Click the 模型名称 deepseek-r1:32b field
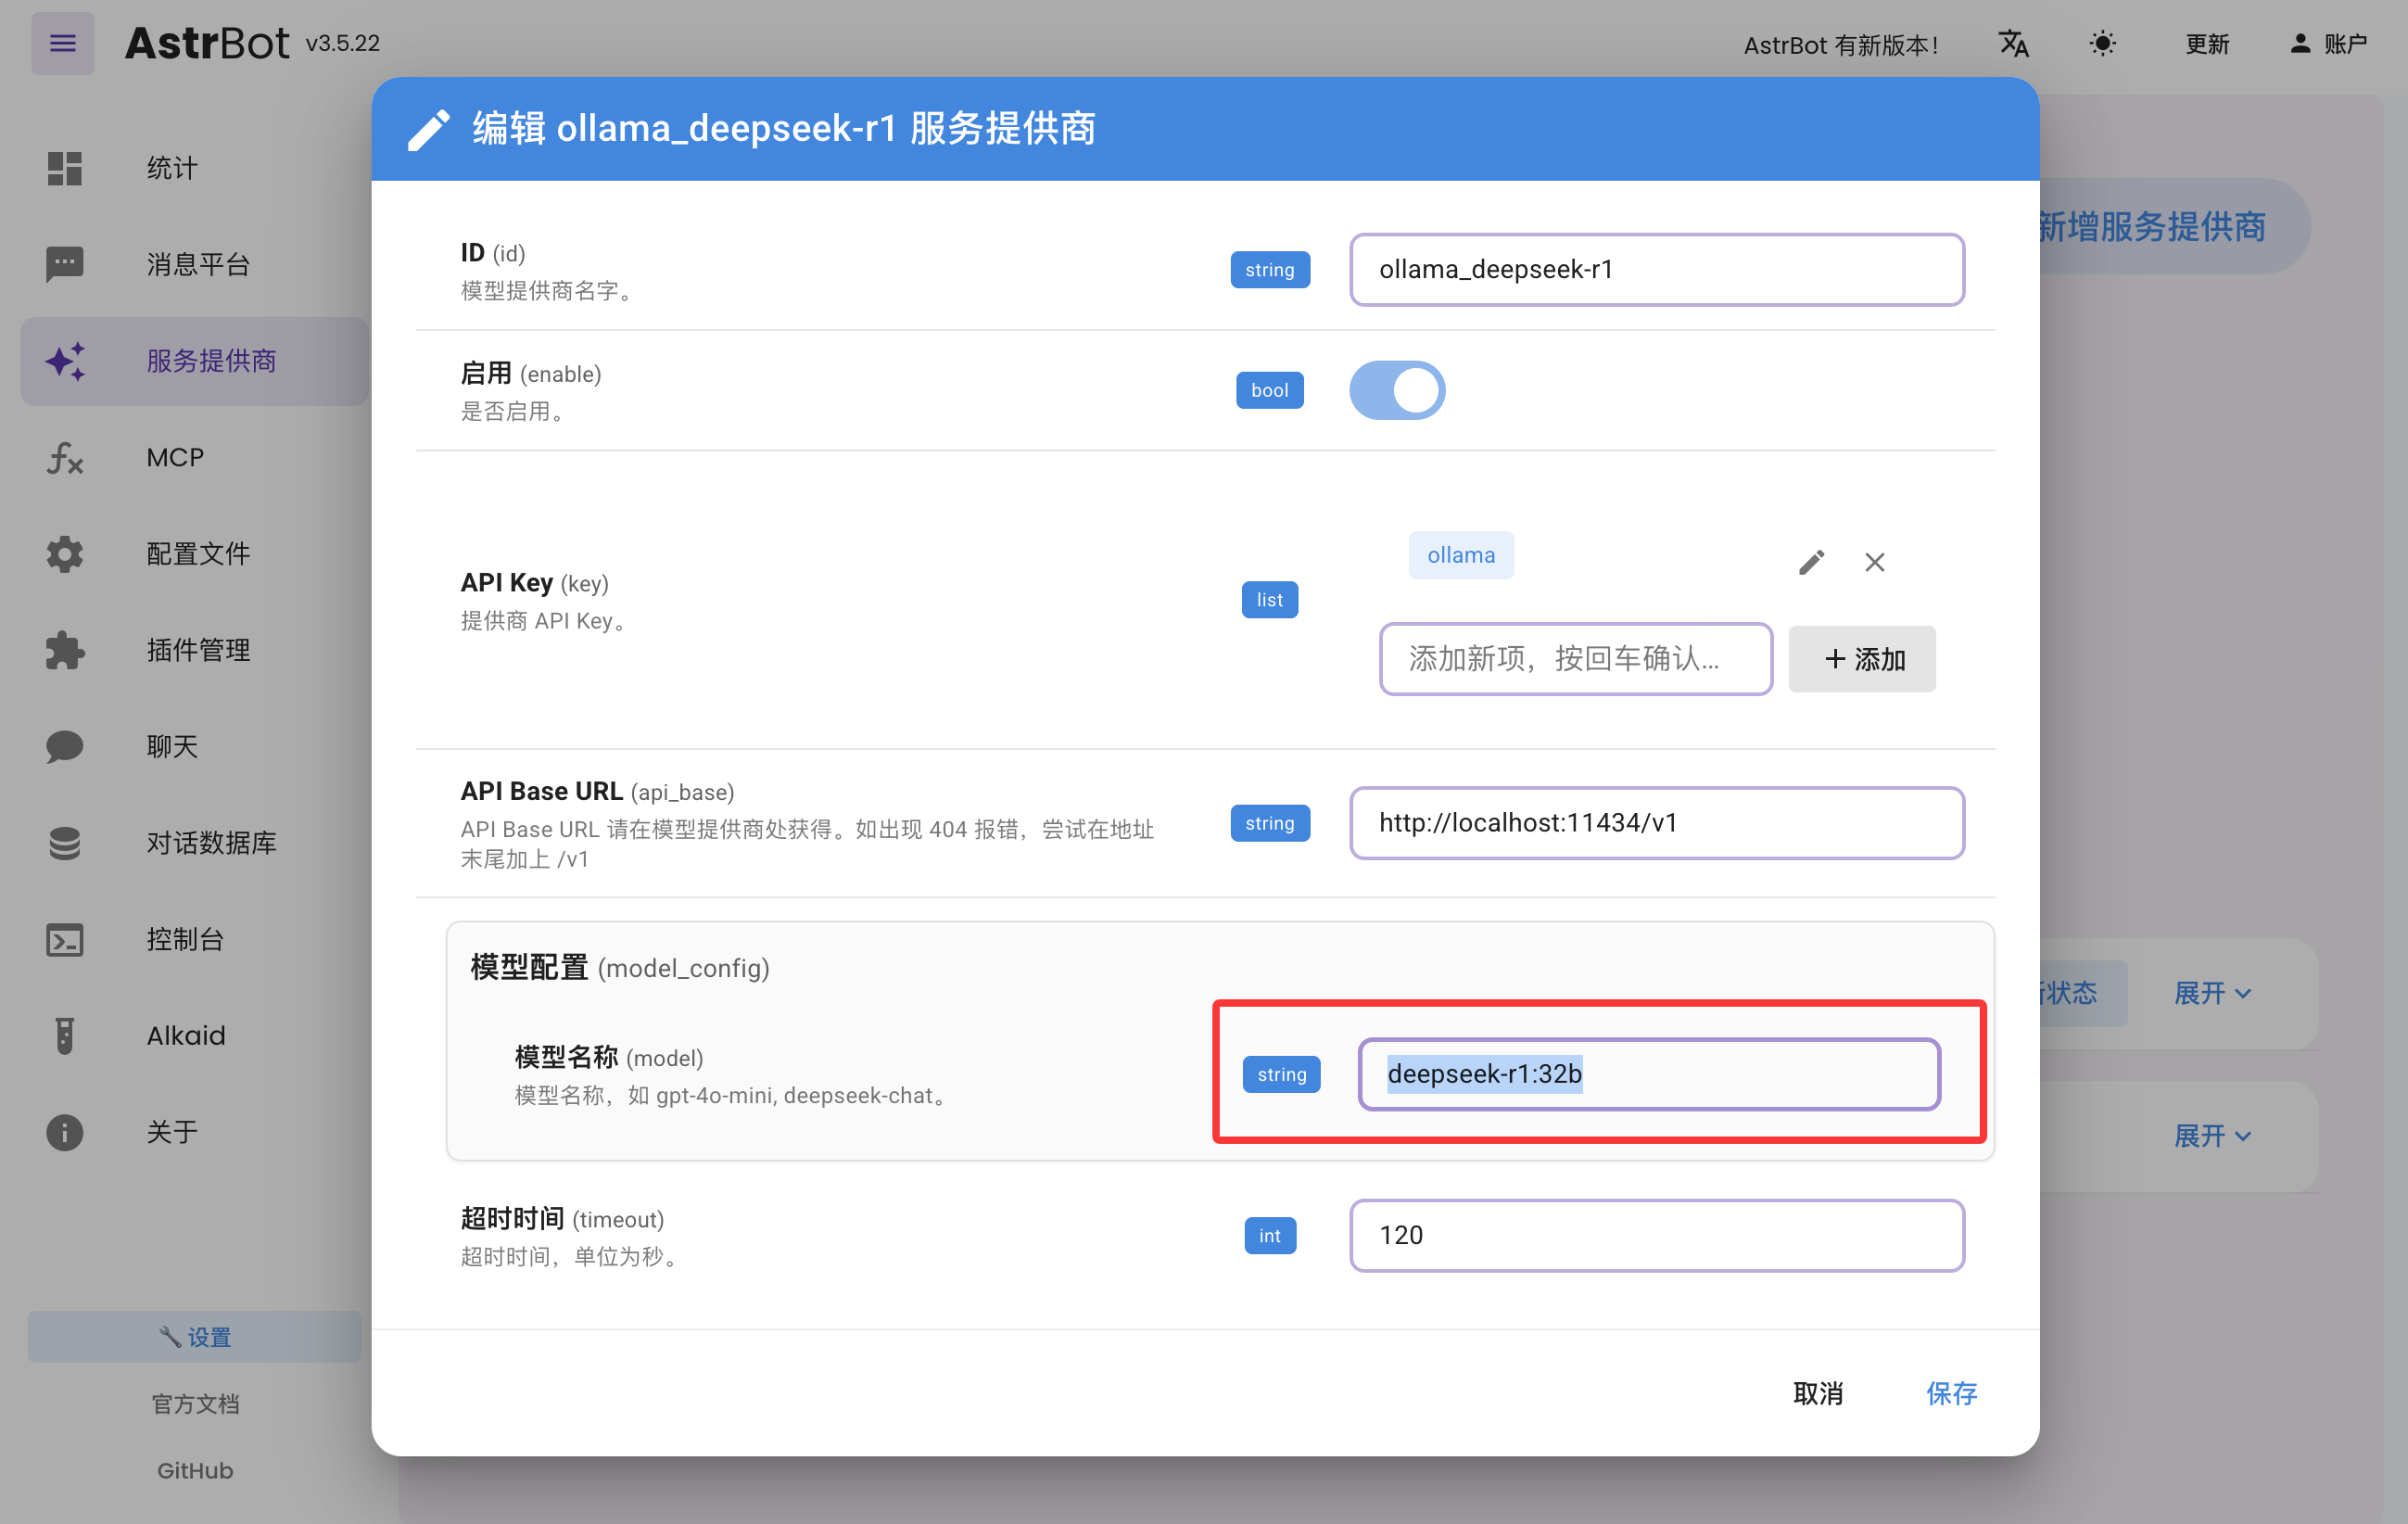2408x1524 pixels. pos(1648,1074)
